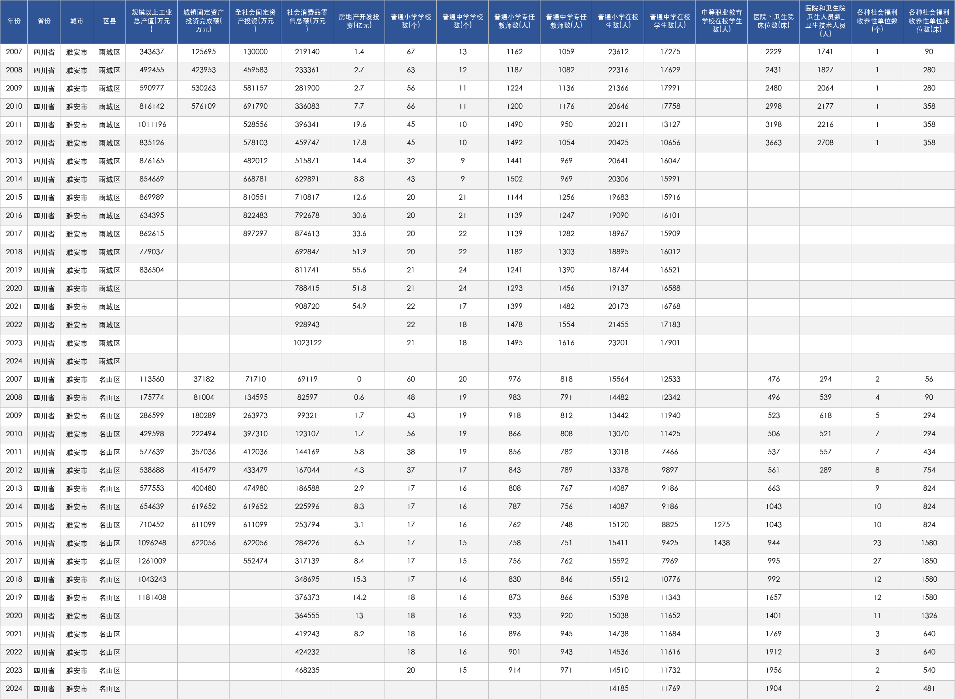
Task: Click 医院、卫生院床位数 header
Action: point(774,21)
